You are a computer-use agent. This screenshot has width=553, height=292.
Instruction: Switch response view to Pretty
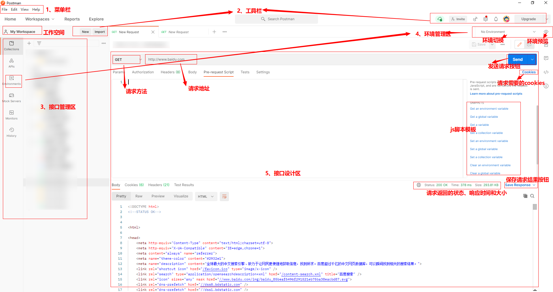[121, 196]
